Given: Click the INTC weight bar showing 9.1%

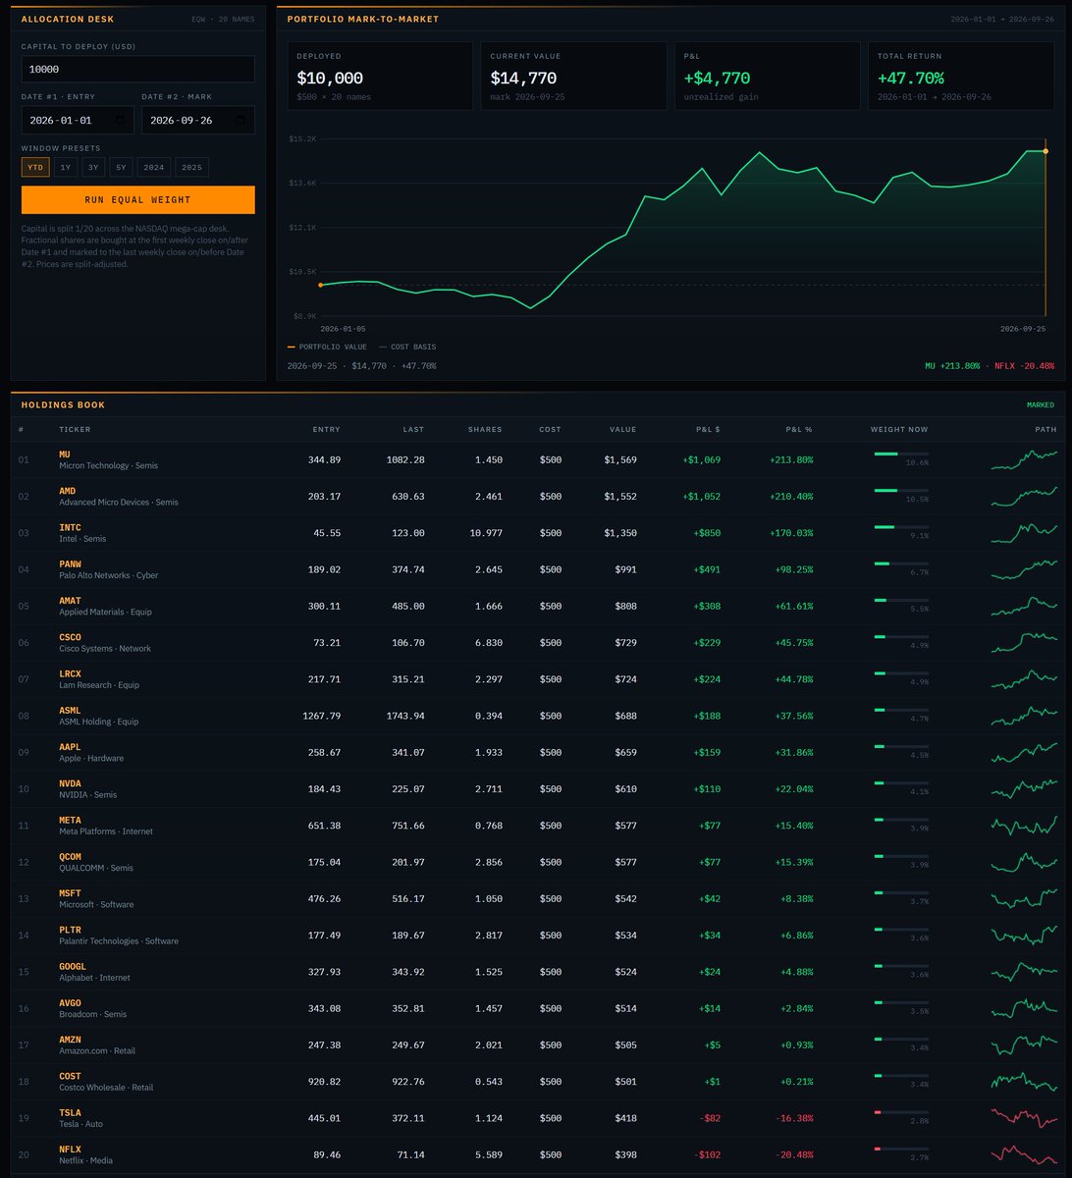Looking at the screenshot, I should tap(901, 527).
